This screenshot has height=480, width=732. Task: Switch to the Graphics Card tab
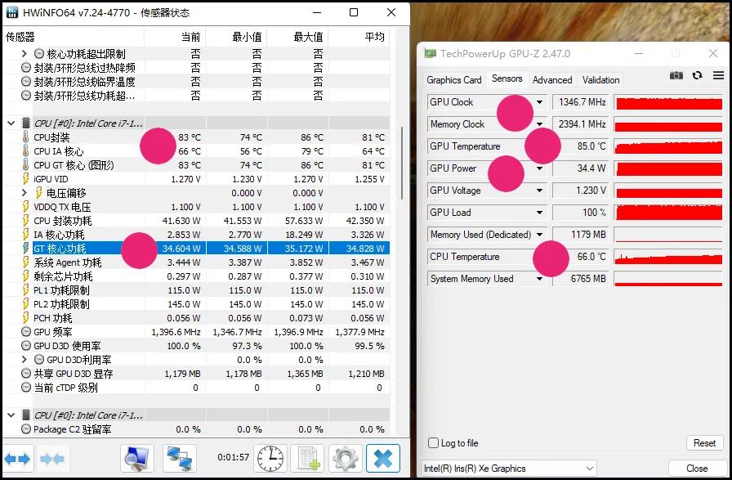click(x=453, y=79)
